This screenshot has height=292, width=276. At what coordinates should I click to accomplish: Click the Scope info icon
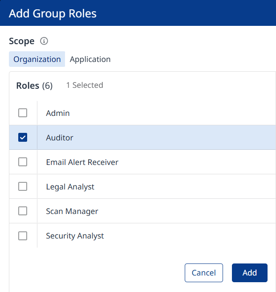44,41
